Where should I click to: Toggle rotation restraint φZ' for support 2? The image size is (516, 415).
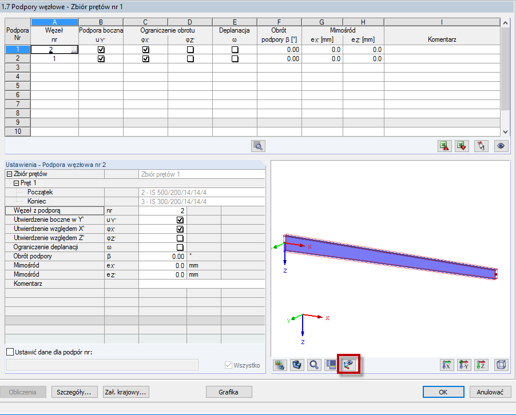pyautogui.click(x=190, y=59)
